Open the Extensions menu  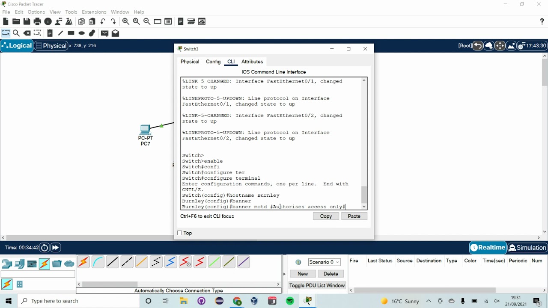[94, 12]
